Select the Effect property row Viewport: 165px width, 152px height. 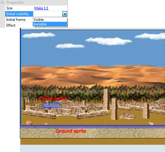(x=19, y=25)
